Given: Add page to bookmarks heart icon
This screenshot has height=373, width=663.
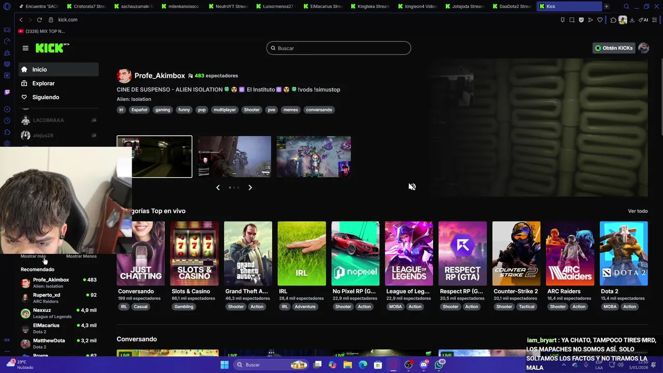Looking at the screenshot, I should [600, 20].
